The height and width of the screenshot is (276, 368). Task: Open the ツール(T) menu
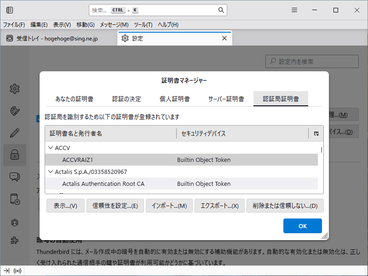(143, 25)
